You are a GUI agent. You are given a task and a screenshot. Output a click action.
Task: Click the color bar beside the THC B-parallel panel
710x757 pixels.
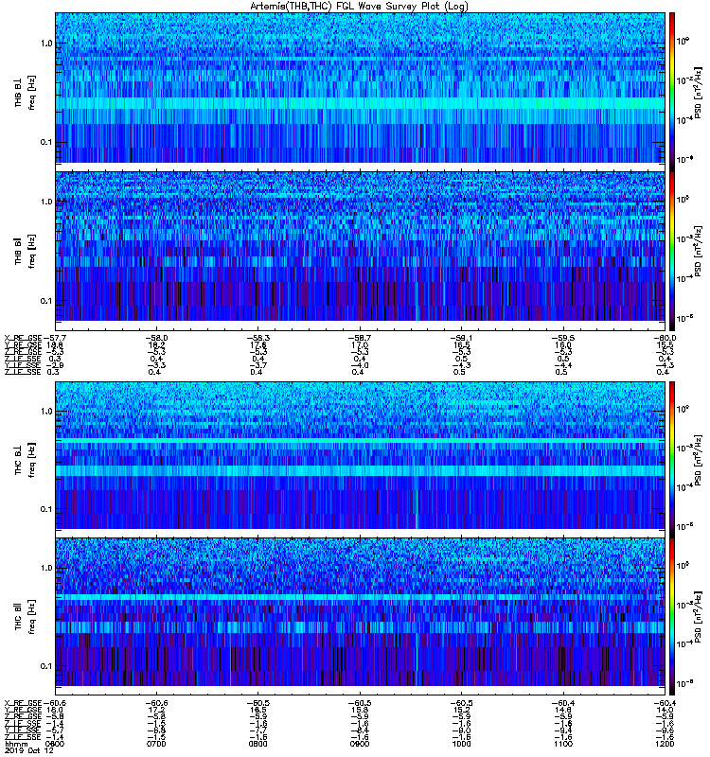coord(672,617)
